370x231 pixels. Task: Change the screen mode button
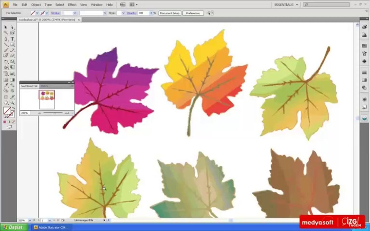click(x=9, y=127)
